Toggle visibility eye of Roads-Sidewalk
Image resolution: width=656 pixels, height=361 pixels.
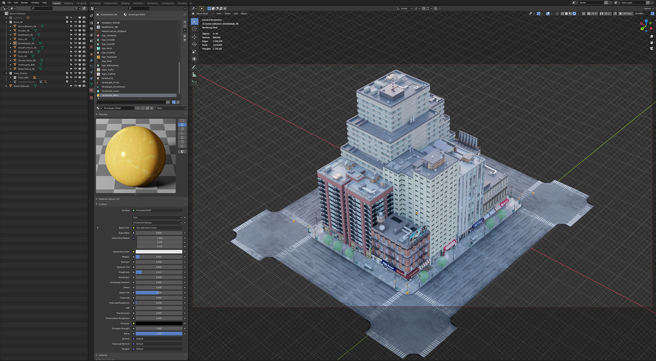[x=76, y=86]
